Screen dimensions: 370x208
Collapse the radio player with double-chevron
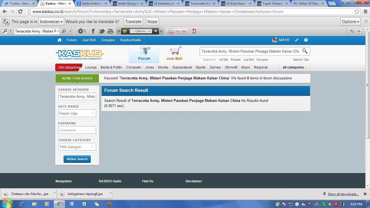click(161, 31)
